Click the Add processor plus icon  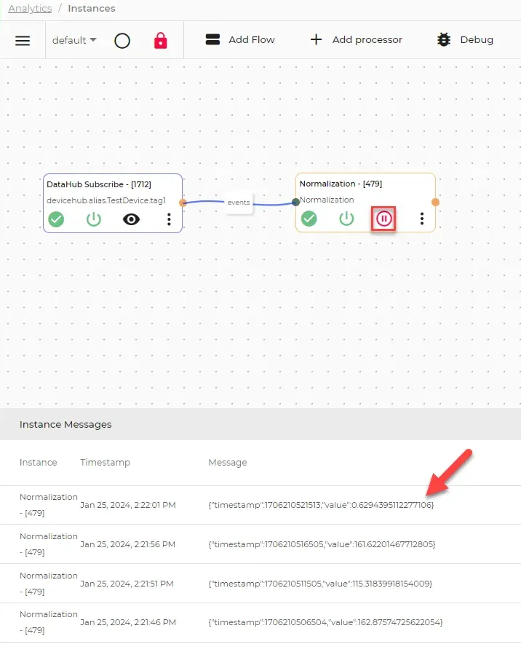pos(316,39)
